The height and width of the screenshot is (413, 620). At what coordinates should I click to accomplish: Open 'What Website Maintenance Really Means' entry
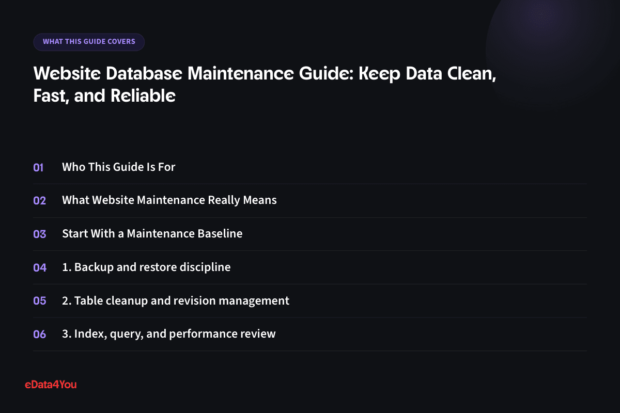169,200
